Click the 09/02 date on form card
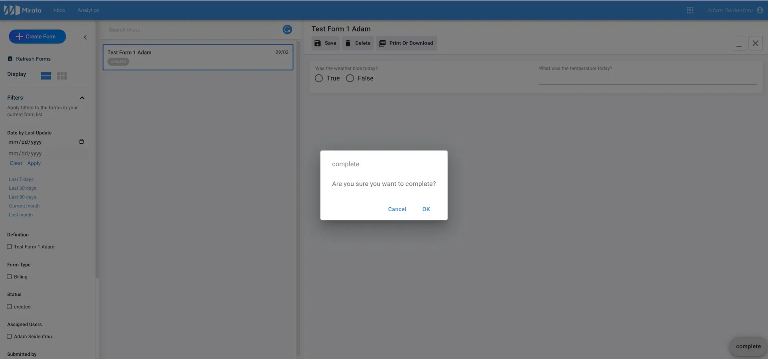Image resolution: width=768 pixels, height=359 pixels. tap(282, 52)
